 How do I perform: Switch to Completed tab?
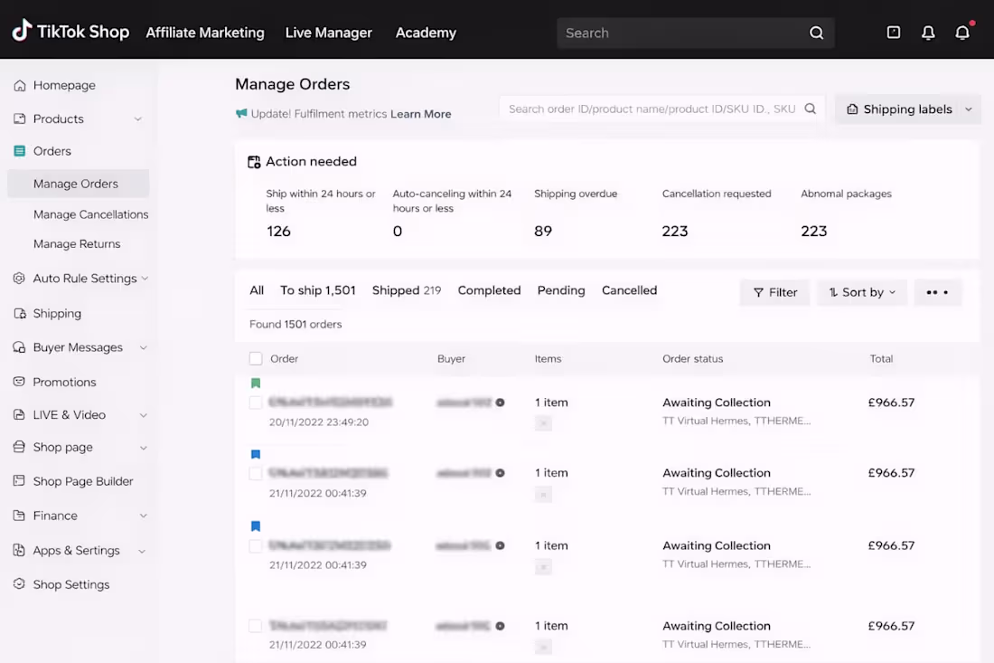490,290
